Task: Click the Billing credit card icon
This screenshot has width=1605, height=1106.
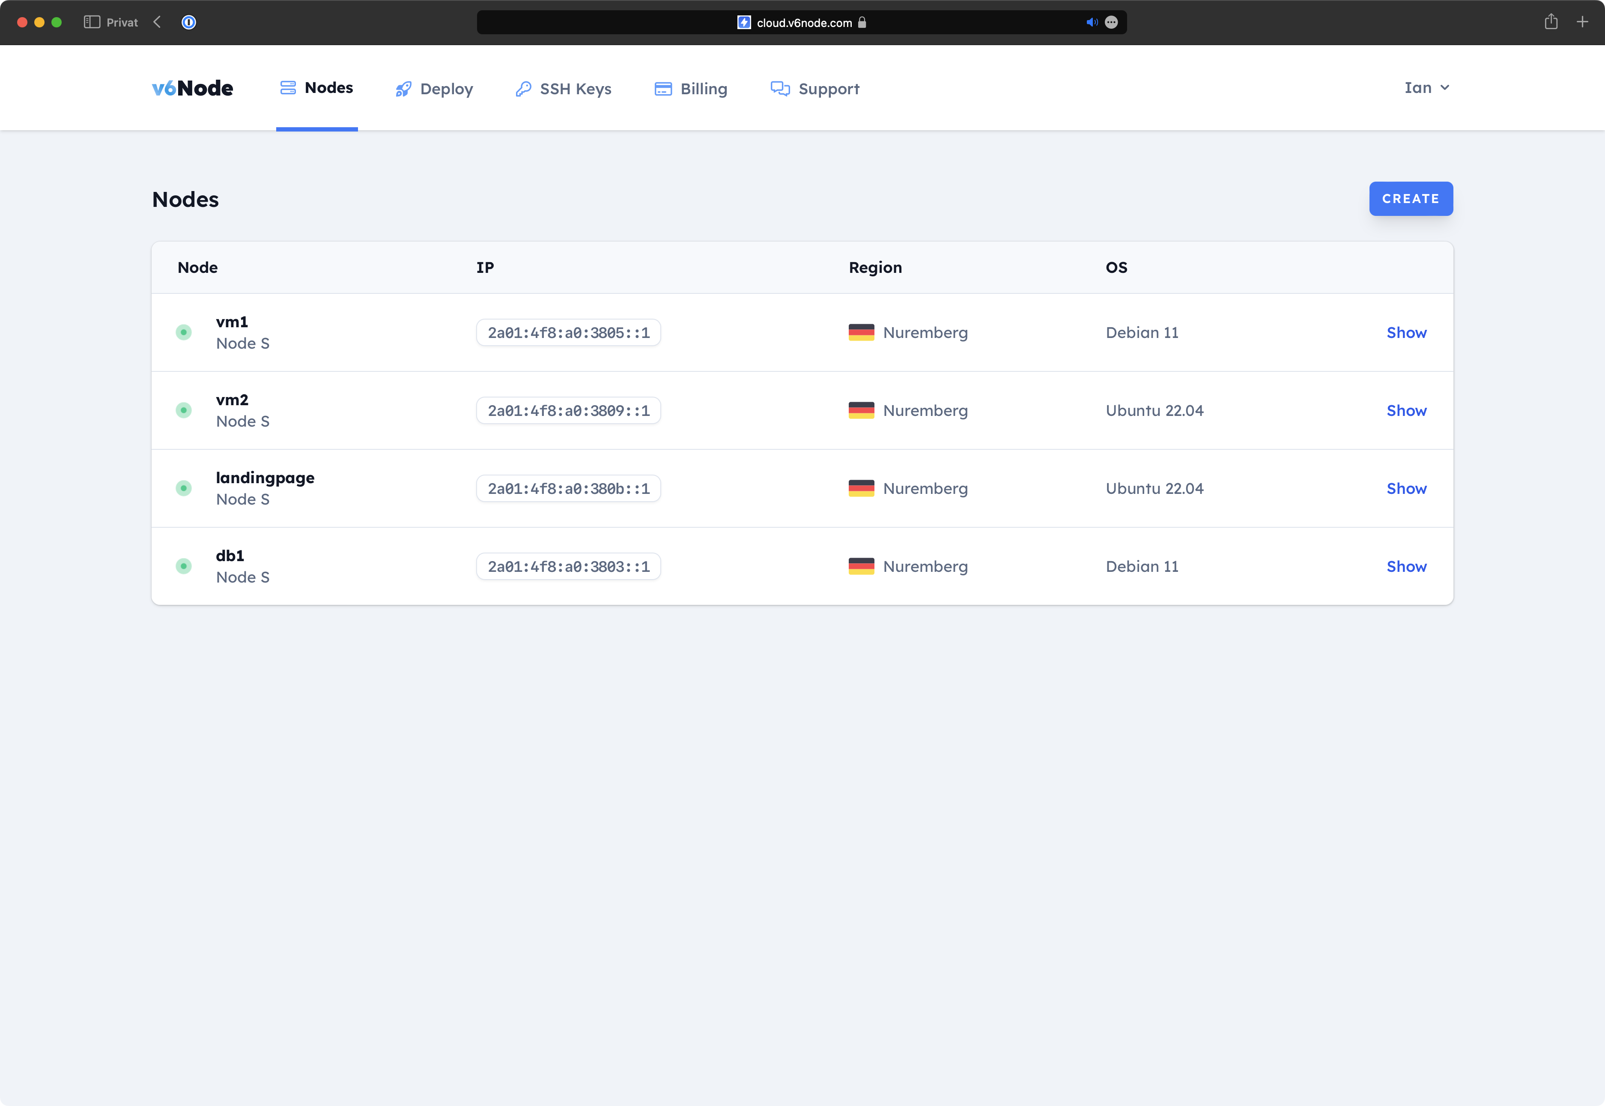Action: tap(663, 90)
